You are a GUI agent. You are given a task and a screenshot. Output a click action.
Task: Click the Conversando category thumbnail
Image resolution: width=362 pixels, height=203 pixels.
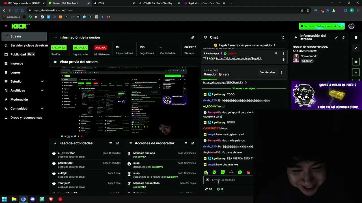coord(296,58)
